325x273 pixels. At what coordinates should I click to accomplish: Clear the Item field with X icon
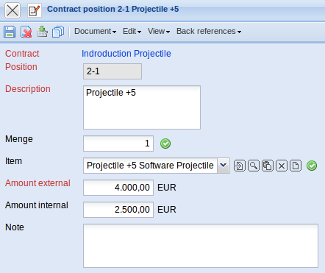coord(282,166)
